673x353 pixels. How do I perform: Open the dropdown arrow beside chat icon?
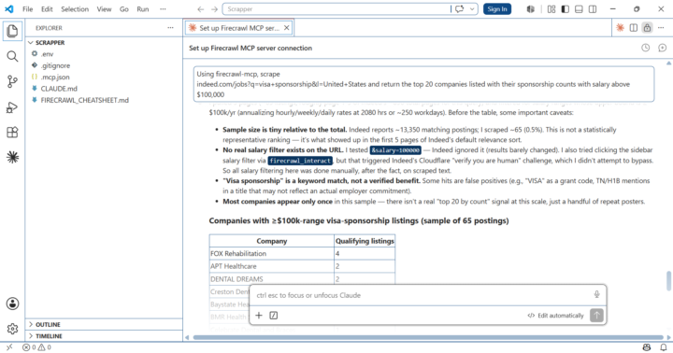pyautogui.click(x=472, y=9)
